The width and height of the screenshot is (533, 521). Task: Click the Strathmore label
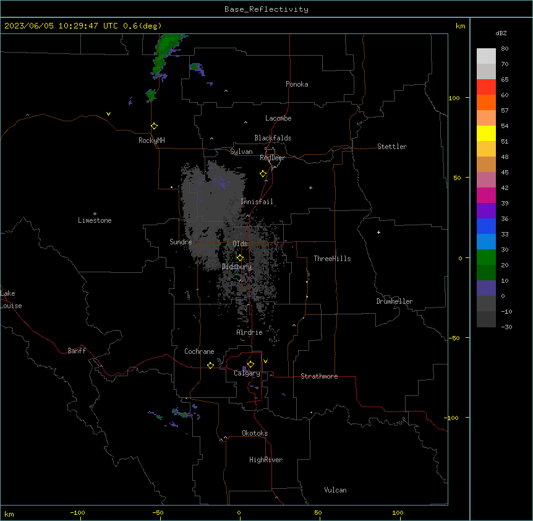click(x=319, y=376)
